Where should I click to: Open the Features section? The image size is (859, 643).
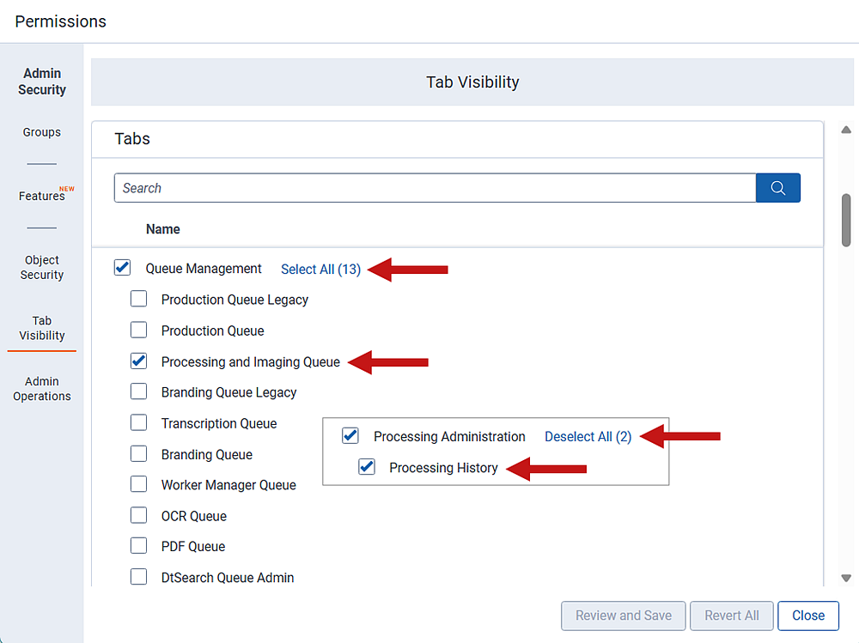pyautogui.click(x=41, y=196)
